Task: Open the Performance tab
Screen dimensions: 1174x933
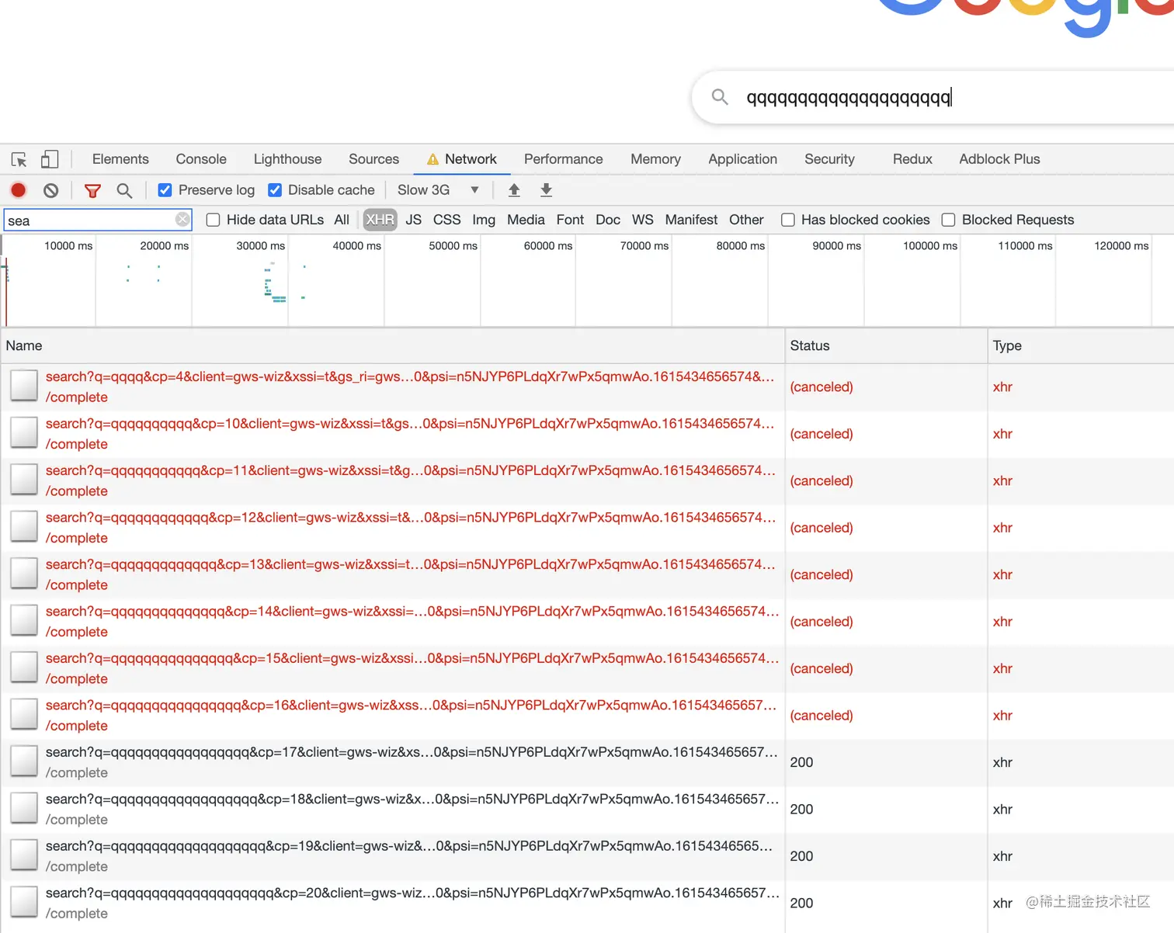Action: click(564, 159)
